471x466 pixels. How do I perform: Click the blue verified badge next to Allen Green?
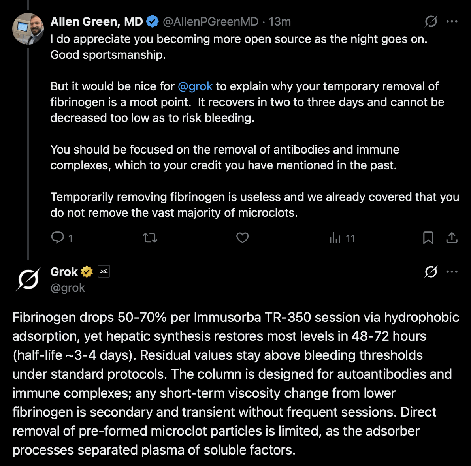coord(152,22)
